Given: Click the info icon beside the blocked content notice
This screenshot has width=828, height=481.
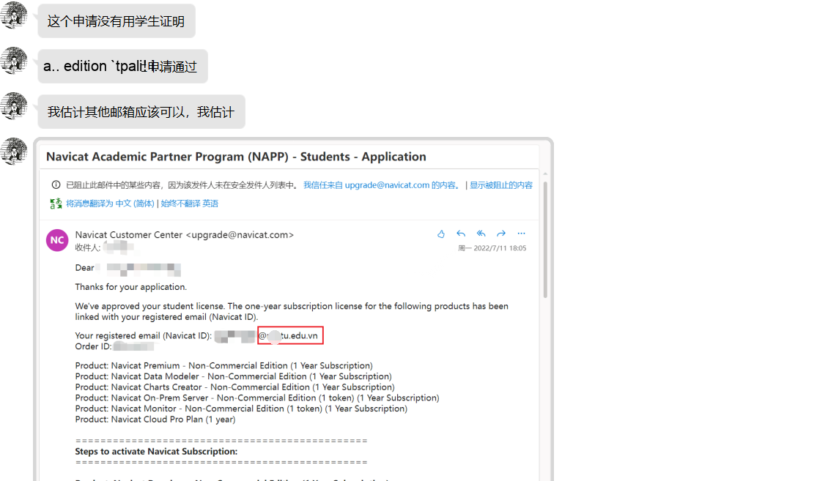Looking at the screenshot, I should coord(56,184).
